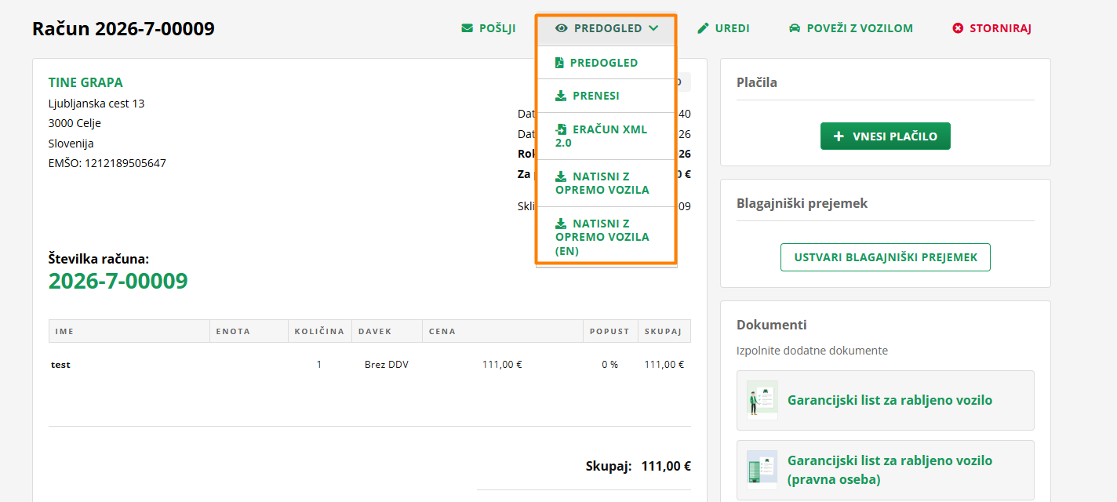Click the POPUST column header
1117x502 pixels.
610,331
